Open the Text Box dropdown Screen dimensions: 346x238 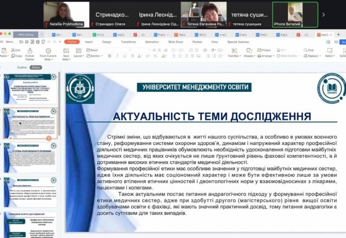click(x=234, y=56)
